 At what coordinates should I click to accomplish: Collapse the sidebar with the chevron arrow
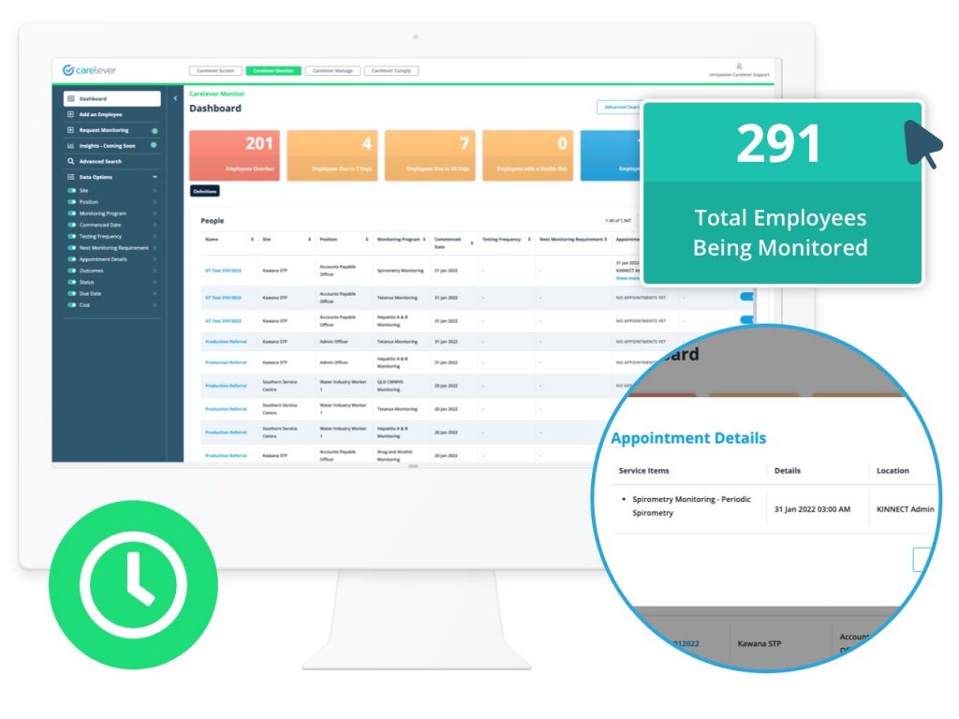click(x=173, y=97)
